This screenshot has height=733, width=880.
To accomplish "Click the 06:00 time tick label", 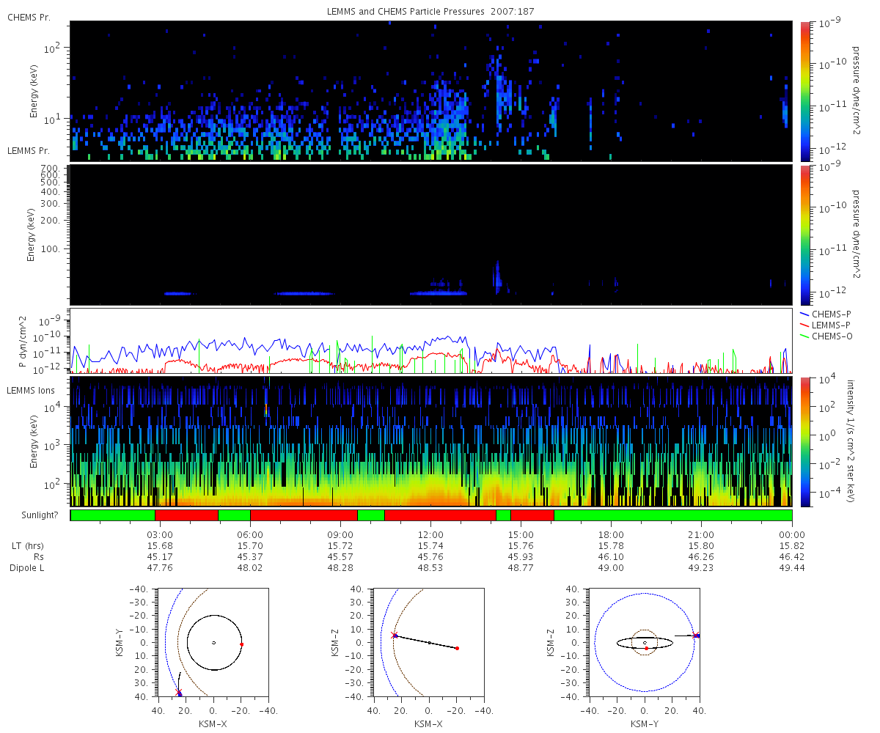I will pyautogui.click(x=250, y=535).
